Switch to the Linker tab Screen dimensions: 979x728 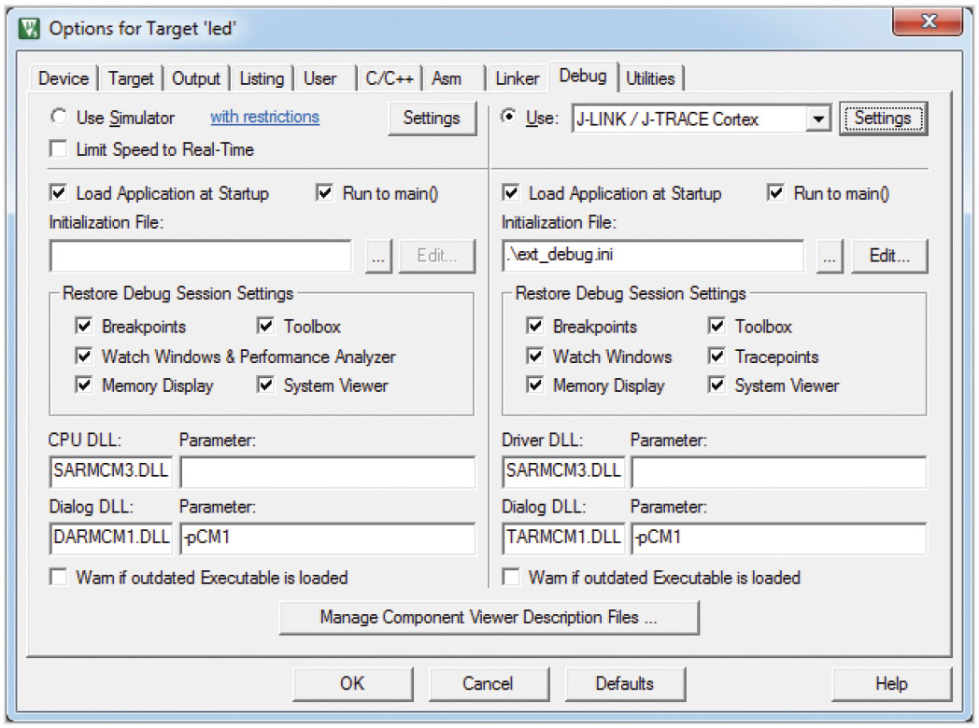[x=518, y=78]
